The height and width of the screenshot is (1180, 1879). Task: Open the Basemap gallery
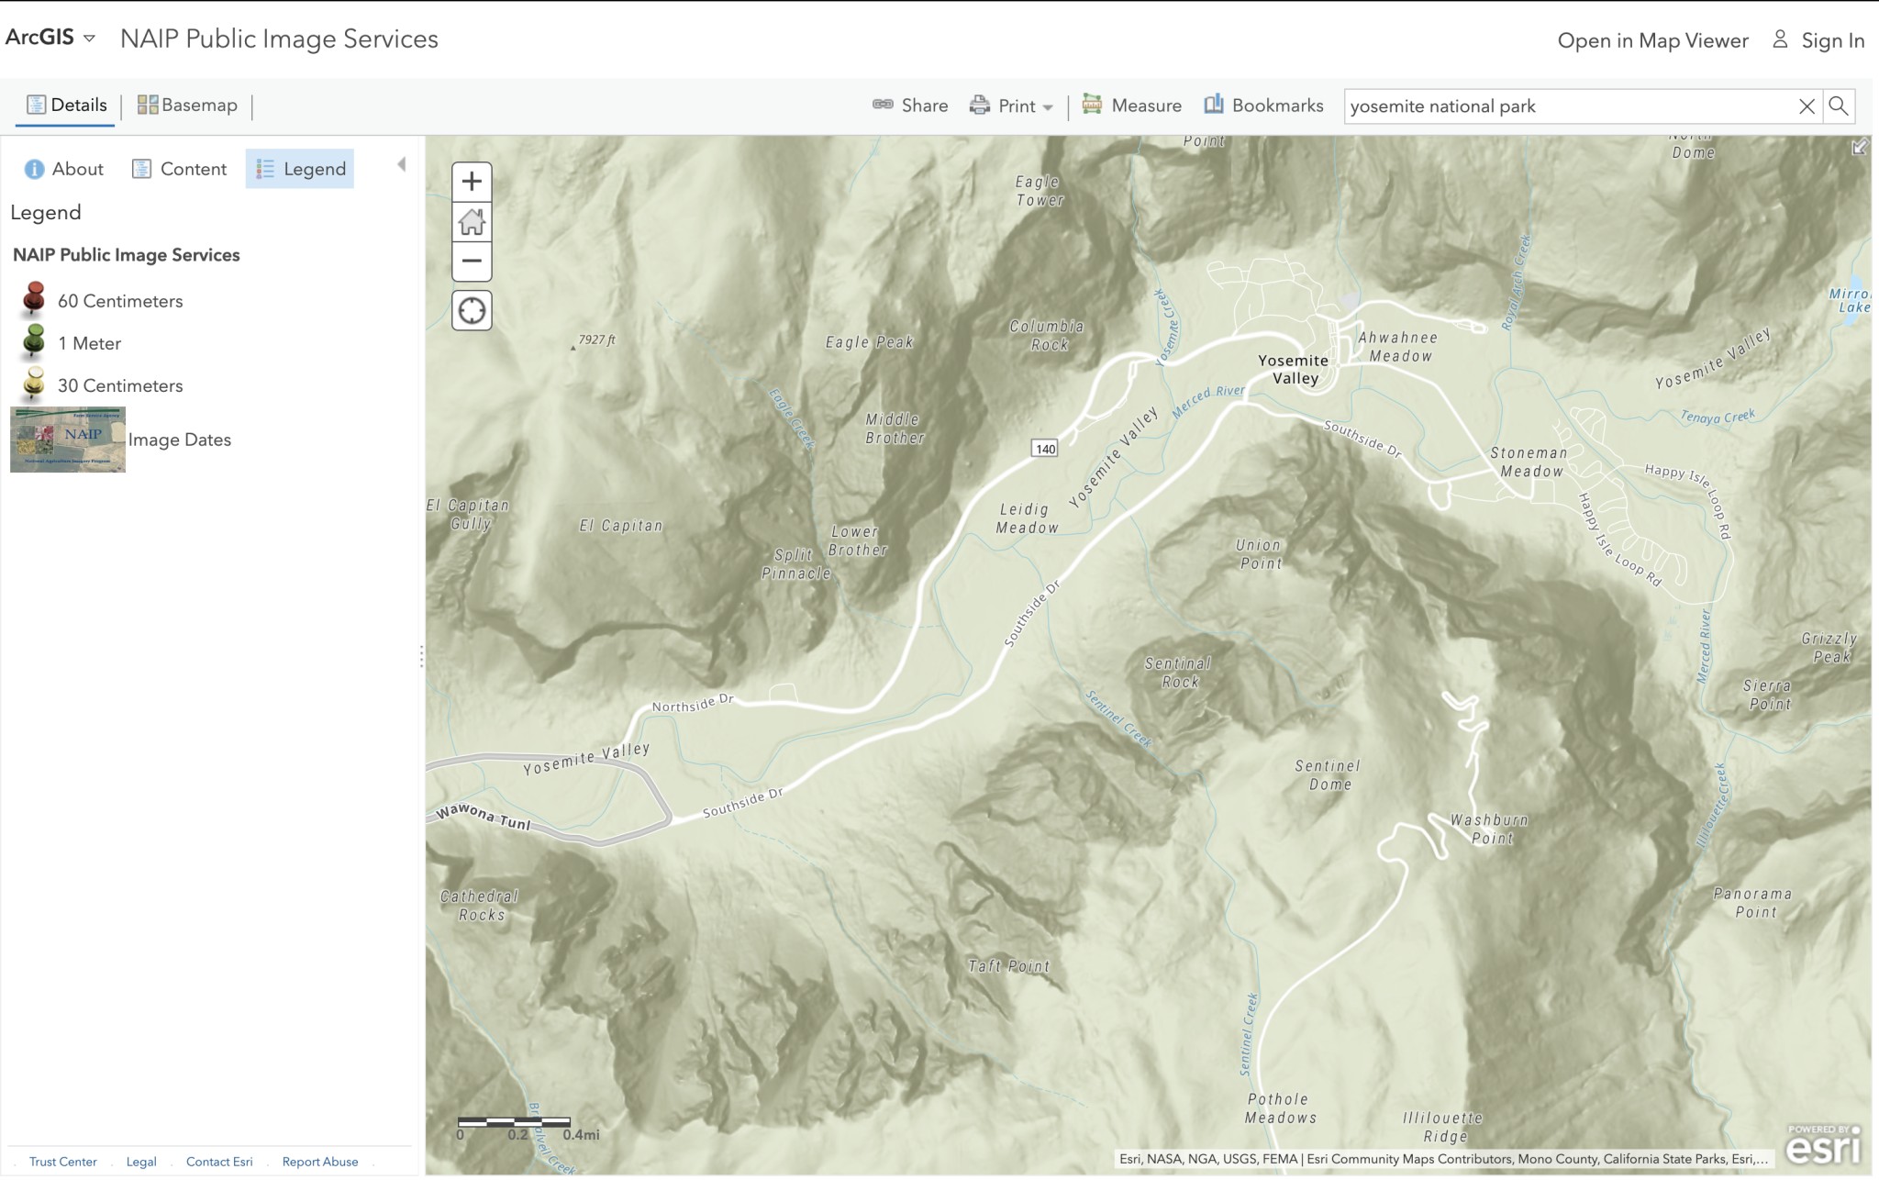[187, 106]
